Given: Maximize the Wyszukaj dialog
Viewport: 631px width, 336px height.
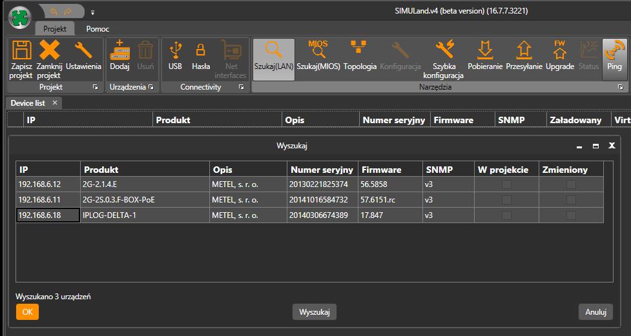Looking at the screenshot, I should 595,146.
